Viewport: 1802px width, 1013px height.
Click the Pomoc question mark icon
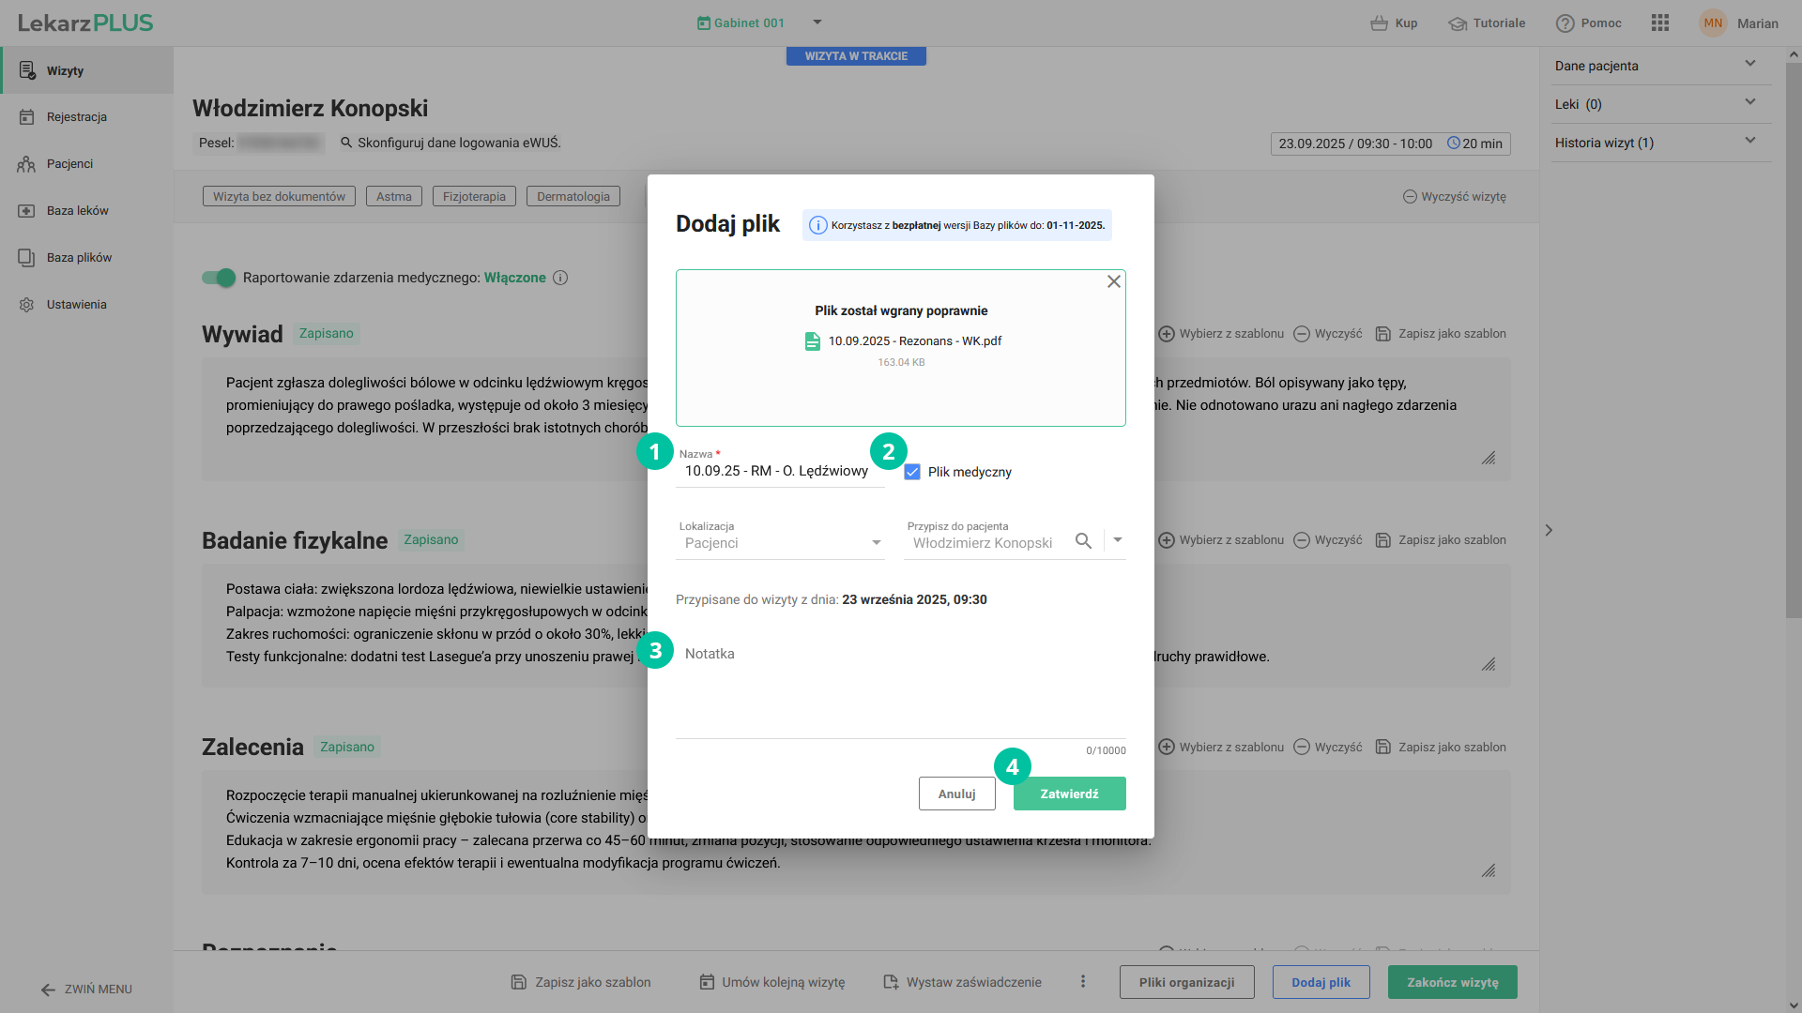1565,23
